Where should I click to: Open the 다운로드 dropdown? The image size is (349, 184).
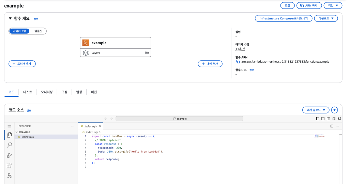[325, 18]
